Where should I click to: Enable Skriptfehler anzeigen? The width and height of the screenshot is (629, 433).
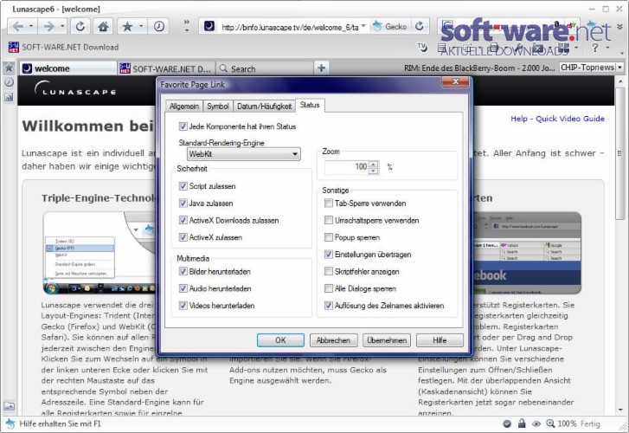point(329,272)
